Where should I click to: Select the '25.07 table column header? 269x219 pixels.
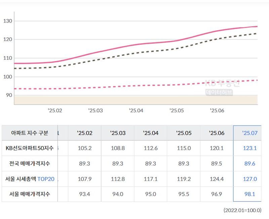pos(249,133)
